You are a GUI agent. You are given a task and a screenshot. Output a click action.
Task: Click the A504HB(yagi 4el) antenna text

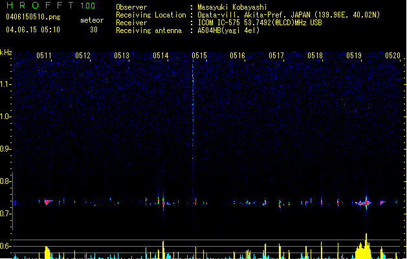[x=228, y=30]
